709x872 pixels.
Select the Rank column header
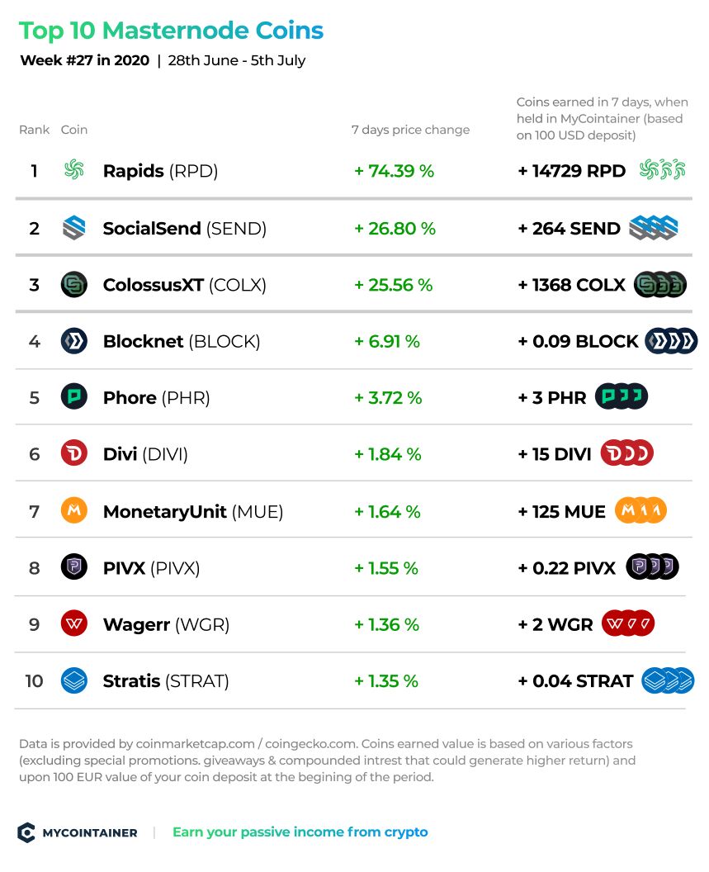[x=34, y=130]
